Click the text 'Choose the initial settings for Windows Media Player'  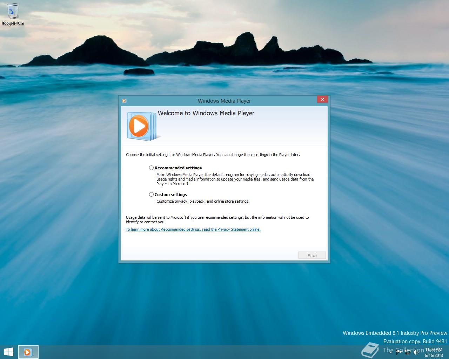click(170, 155)
